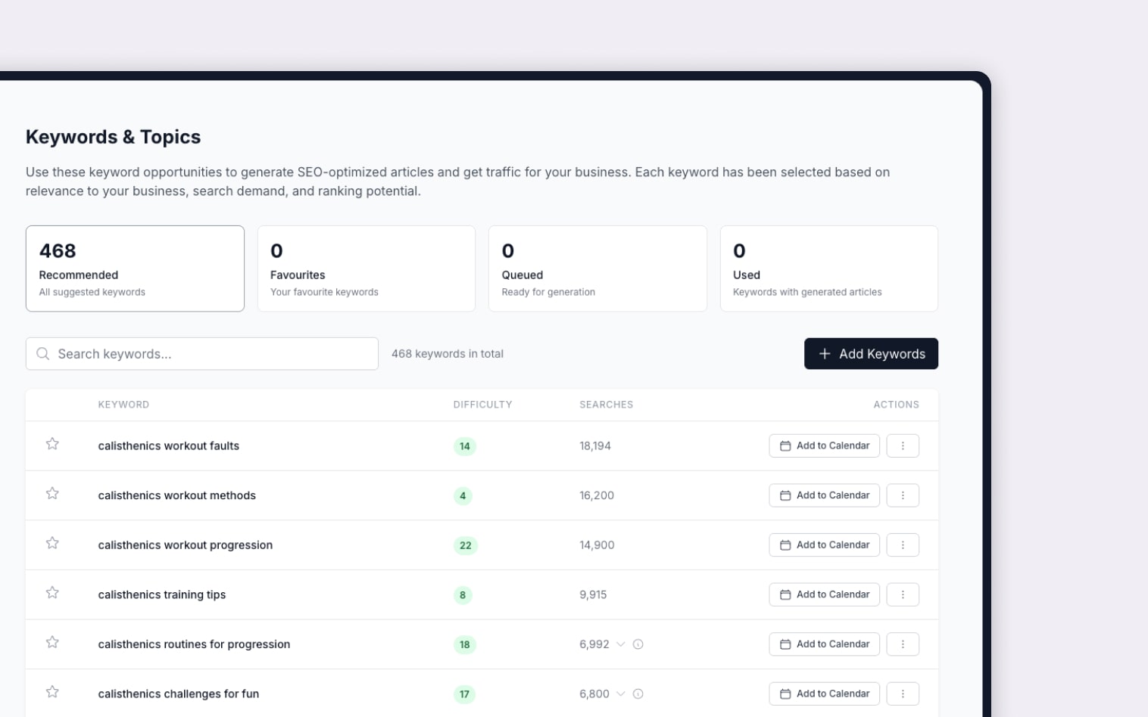Click the info icon next to 6,992 searches
Screen dimensions: 1148x717
point(638,644)
